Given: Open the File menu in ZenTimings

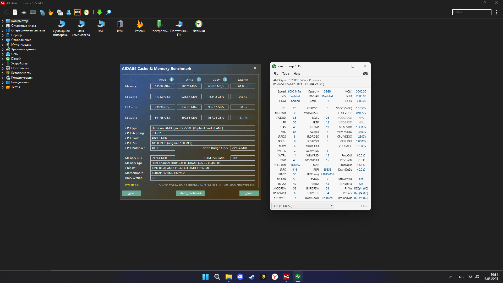Looking at the screenshot, I should pyautogui.click(x=276, y=74).
